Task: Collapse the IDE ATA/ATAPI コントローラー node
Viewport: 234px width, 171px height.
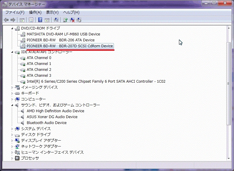Action: coord(12,52)
